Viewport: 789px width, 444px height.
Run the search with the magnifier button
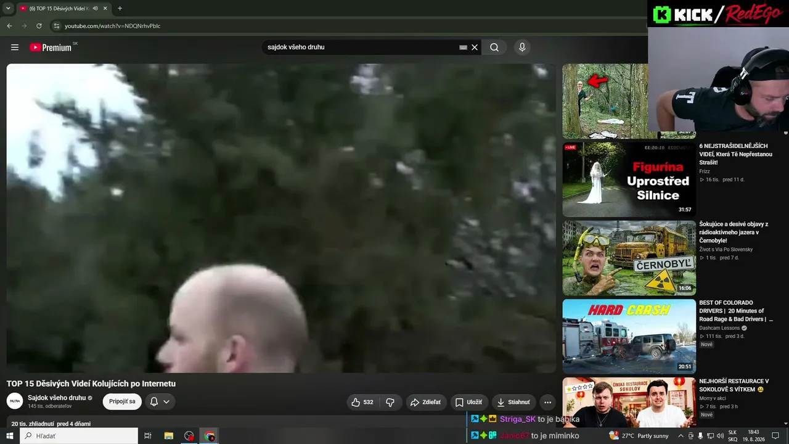tap(494, 47)
